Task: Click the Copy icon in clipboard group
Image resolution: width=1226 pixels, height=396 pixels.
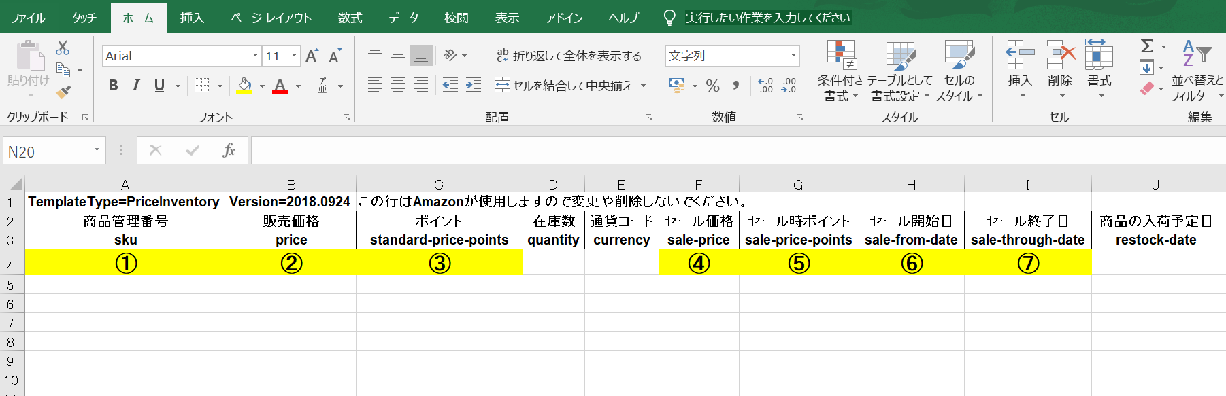Action: click(63, 69)
